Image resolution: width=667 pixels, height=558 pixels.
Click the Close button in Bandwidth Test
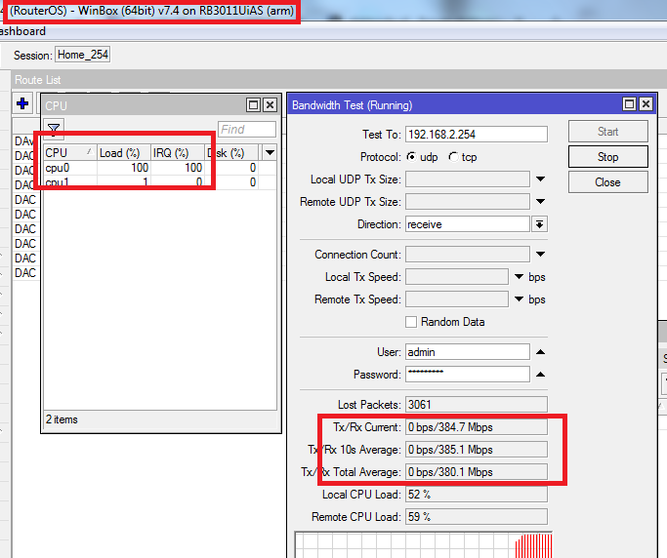(607, 182)
